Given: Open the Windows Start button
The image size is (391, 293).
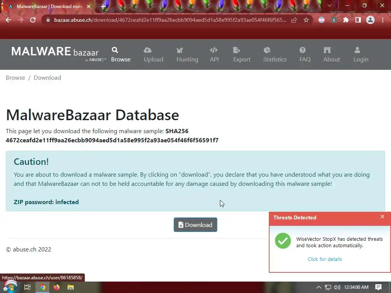Looking at the screenshot, I should [10, 287].
